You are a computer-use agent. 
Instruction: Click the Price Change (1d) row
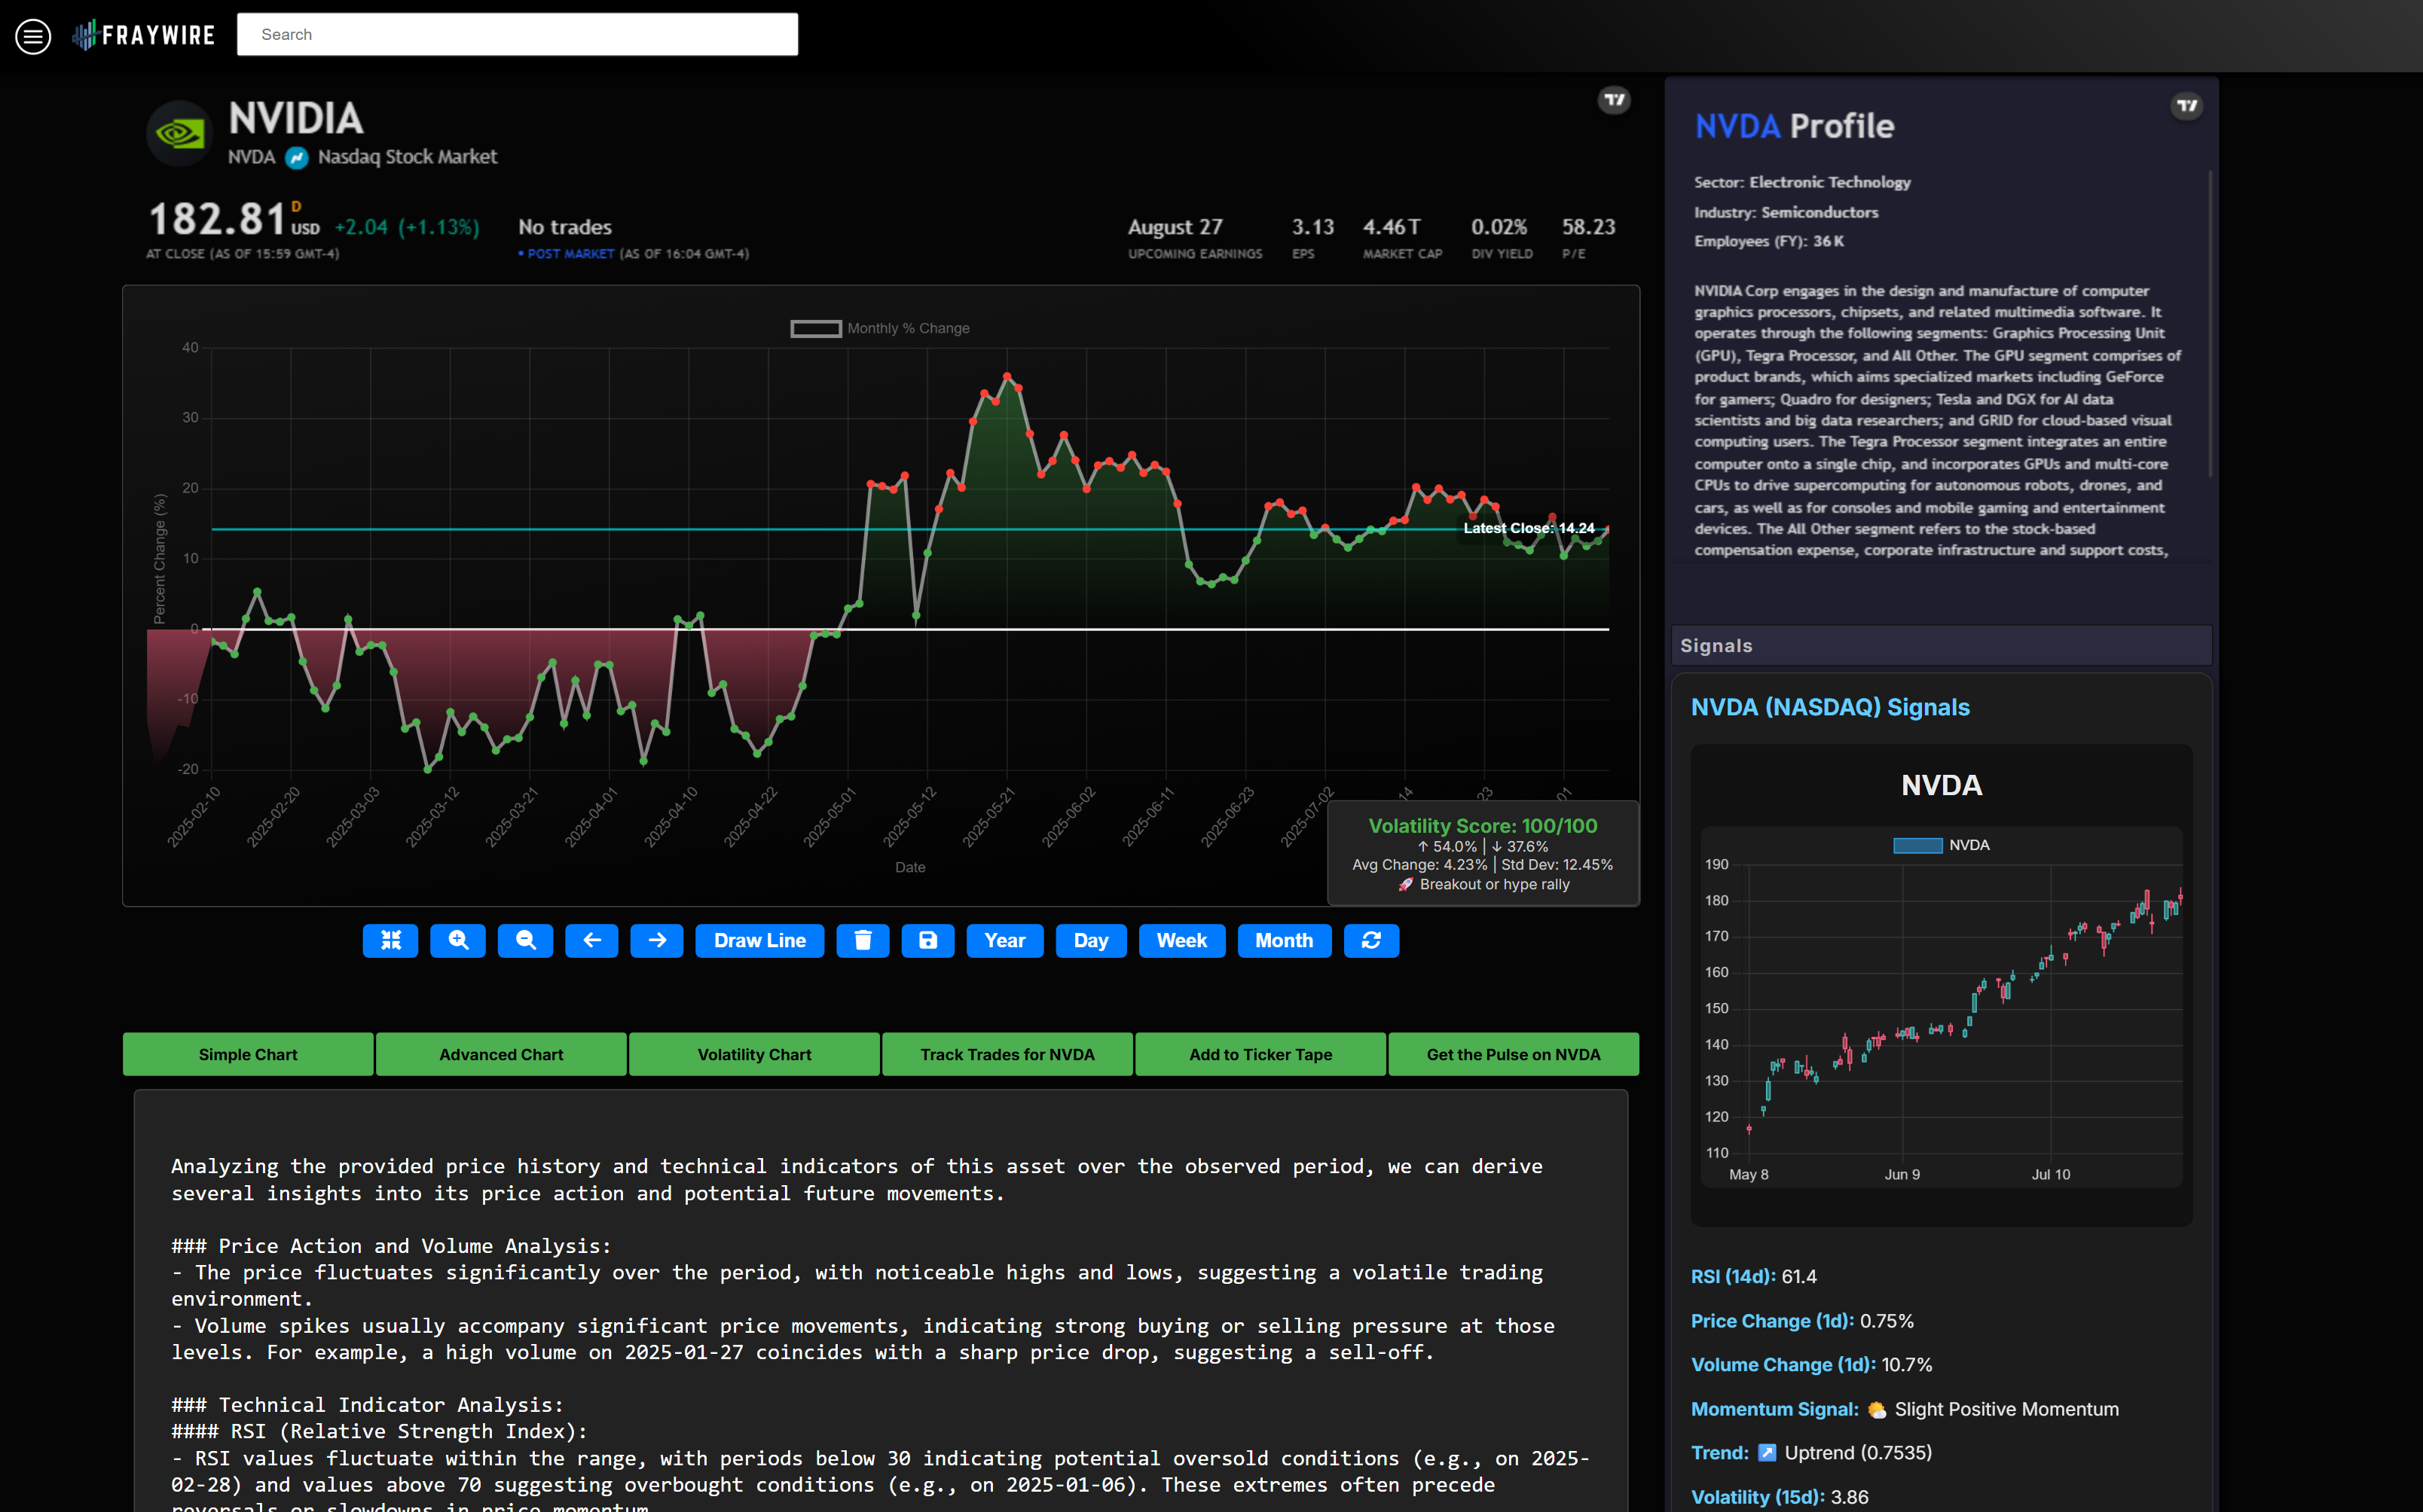point(1801,1321)
